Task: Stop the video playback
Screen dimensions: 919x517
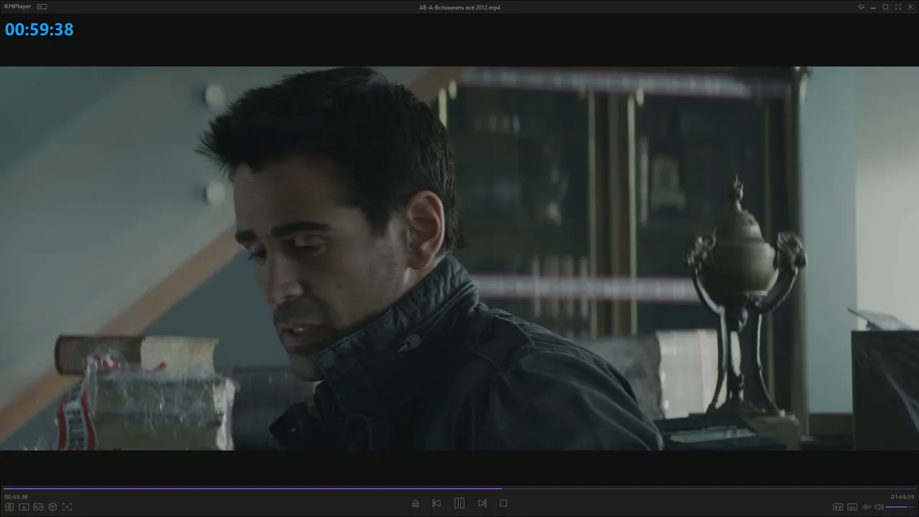Action: point(503,503)
